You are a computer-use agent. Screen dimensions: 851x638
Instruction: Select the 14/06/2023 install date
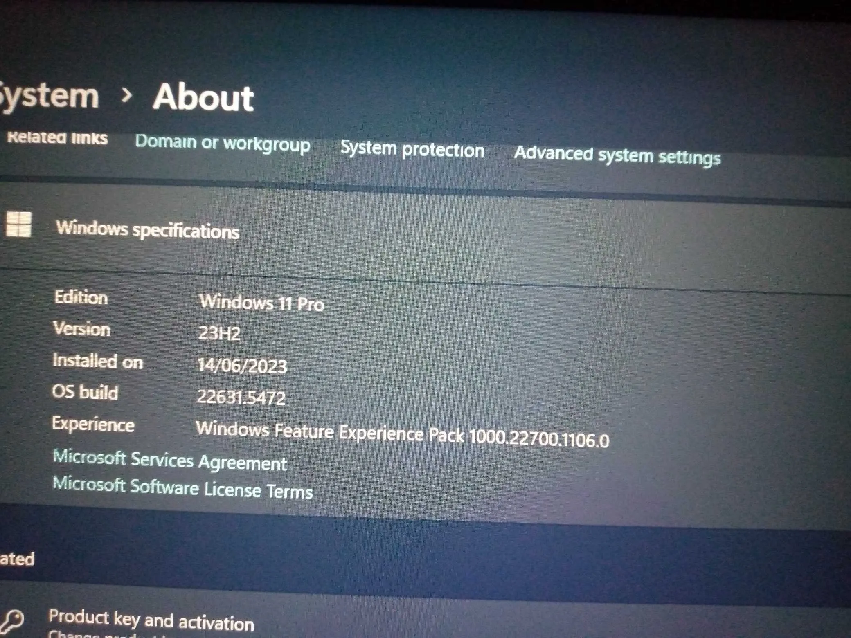tap(242, 365)
